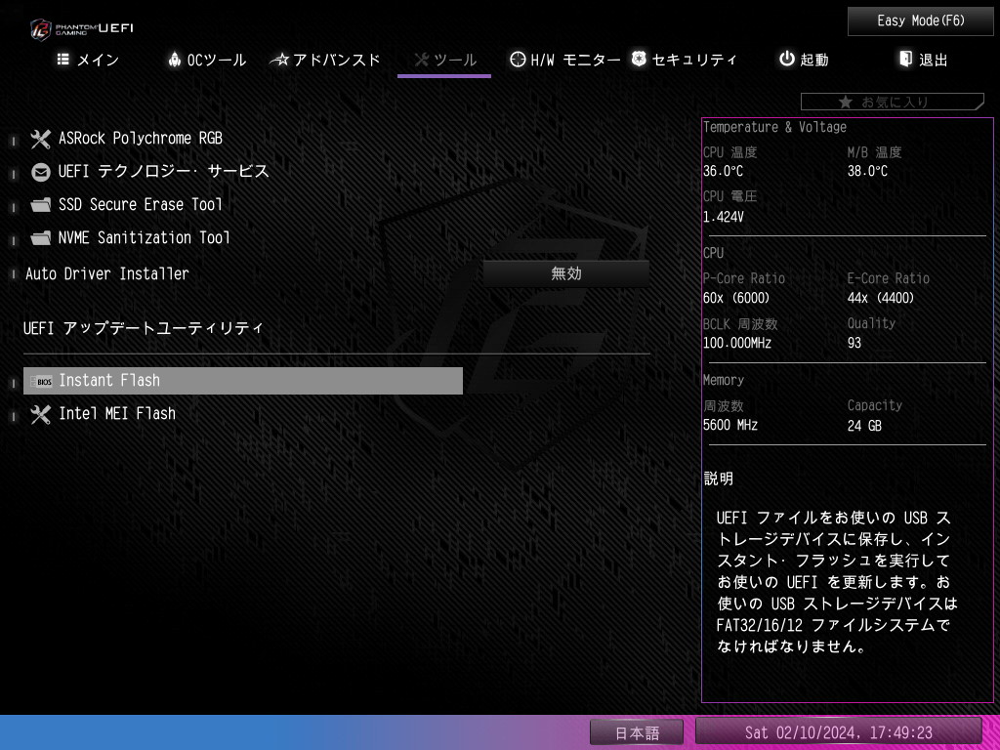Viewport: 1000px width, 750px height.
Task: Switch to the 起動 tab
Action: point(805,60)
